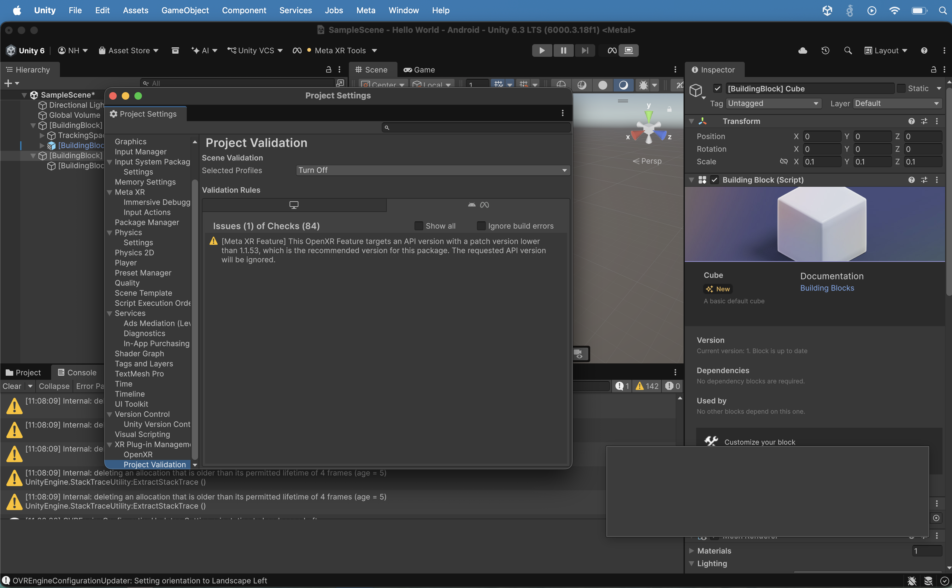952x588 pixels.
Task: Open Unity search with the magnifier icon
Action: pyautogui.click(x=848, y=50)
